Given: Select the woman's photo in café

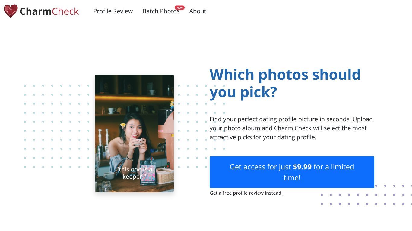Looking at the screenshot, I should pyautogui.click(x=134, y=133).
